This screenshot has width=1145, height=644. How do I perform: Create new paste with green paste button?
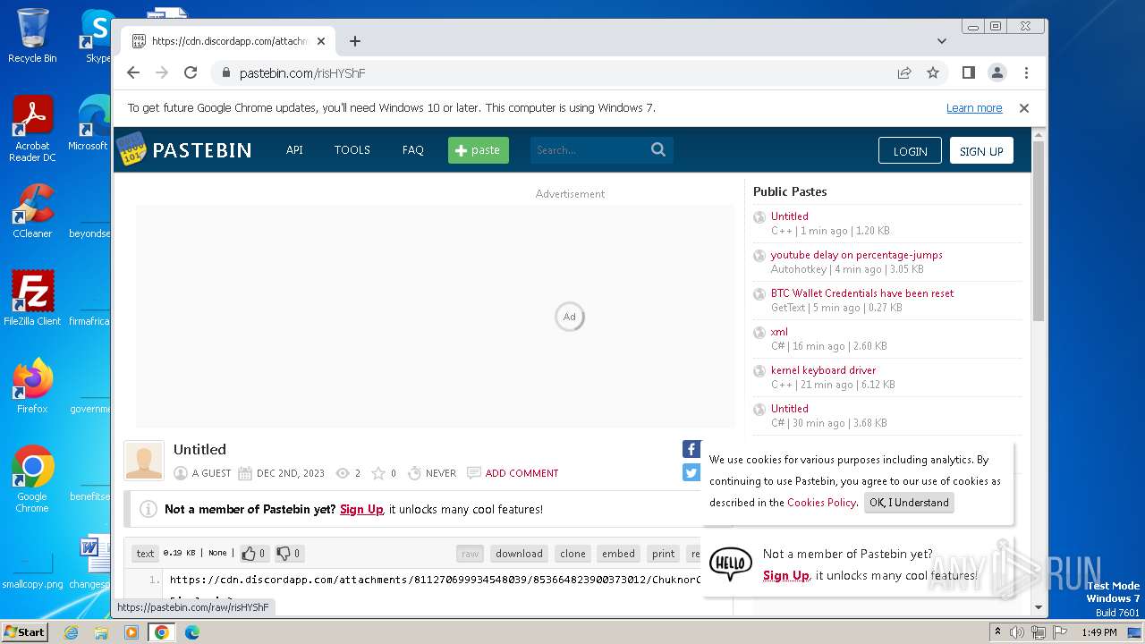click(x=479, y=150)
